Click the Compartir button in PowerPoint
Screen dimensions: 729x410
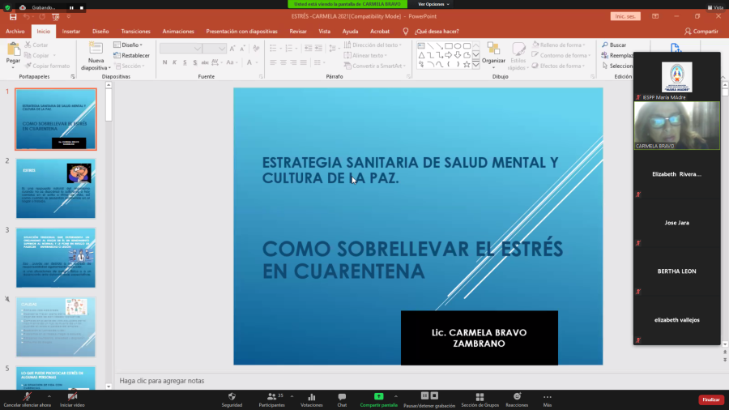[701, 31]
